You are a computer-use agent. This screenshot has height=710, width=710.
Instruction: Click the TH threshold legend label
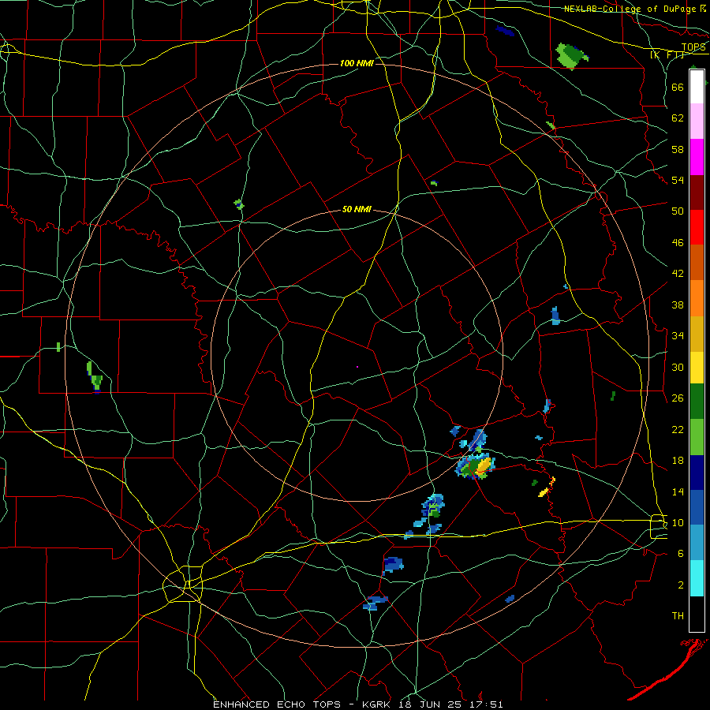tap(678, 616)
